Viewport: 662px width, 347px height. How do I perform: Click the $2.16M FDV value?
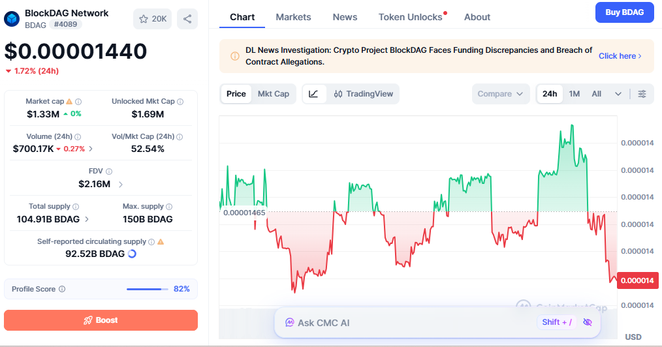95,184
